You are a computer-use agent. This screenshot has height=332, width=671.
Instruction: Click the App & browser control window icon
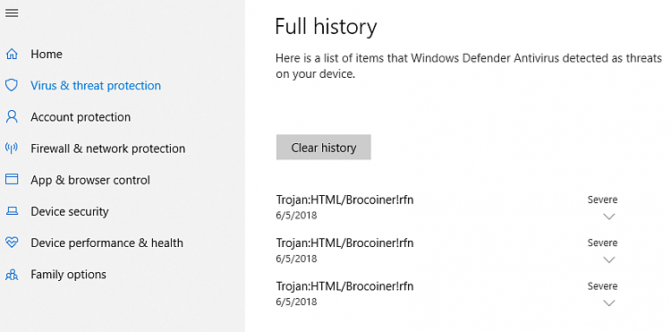tap(12, 179)
